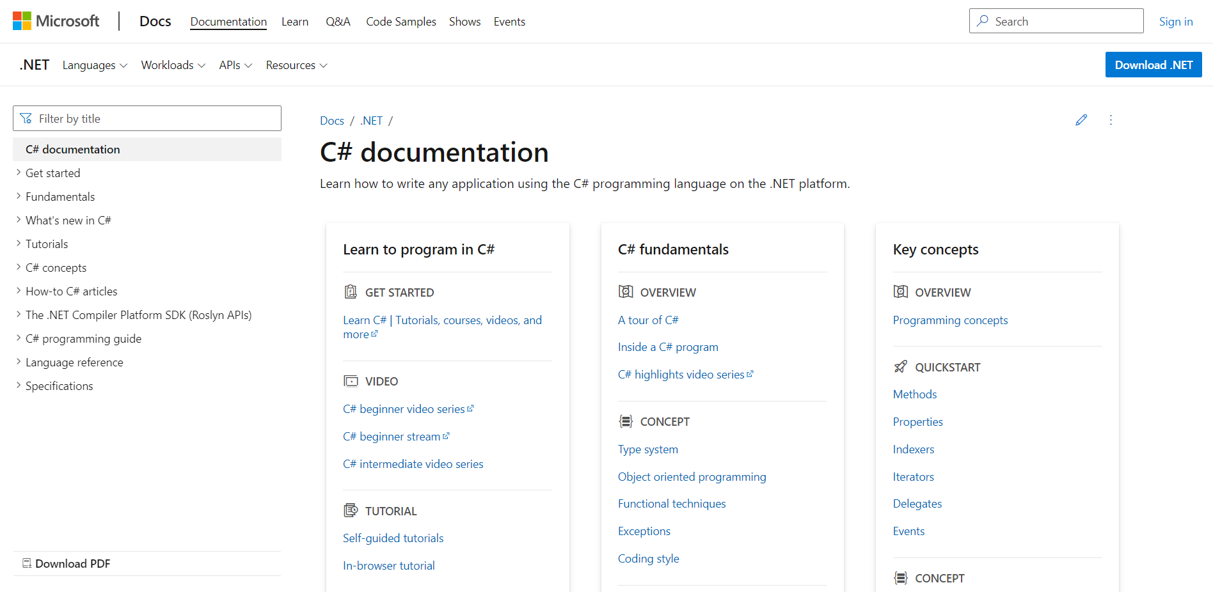Viewport: 1213px width, 592px height.
Task: Expand the Roslyn APIs SDK node
Action: [x=19, y=315]
